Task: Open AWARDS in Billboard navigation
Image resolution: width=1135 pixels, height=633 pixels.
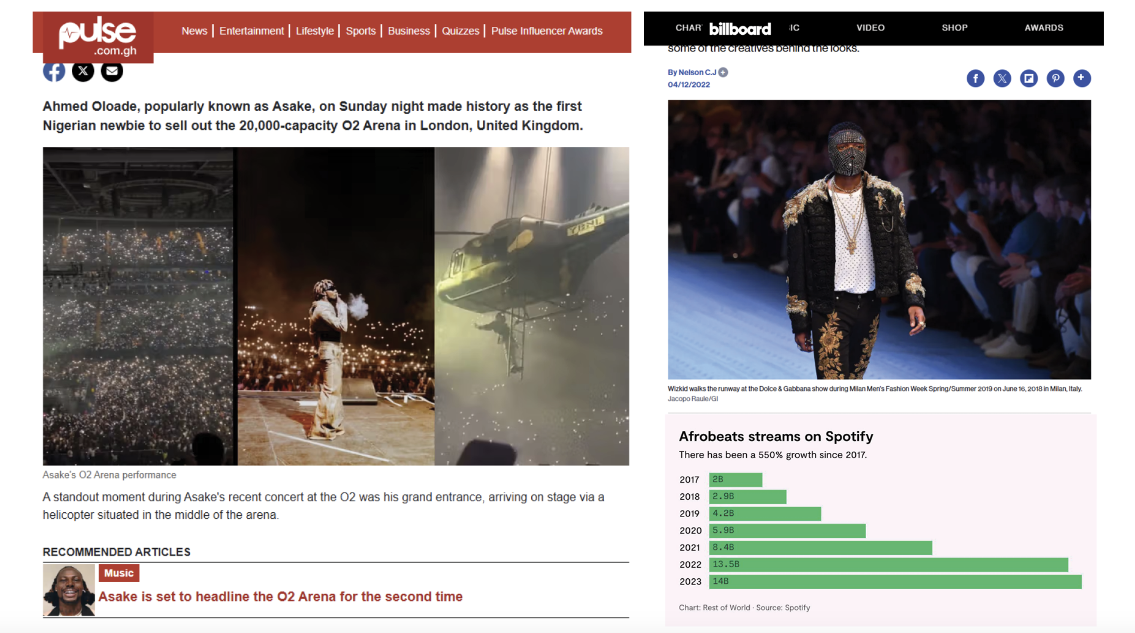Action: click(x=1044, y=28)
